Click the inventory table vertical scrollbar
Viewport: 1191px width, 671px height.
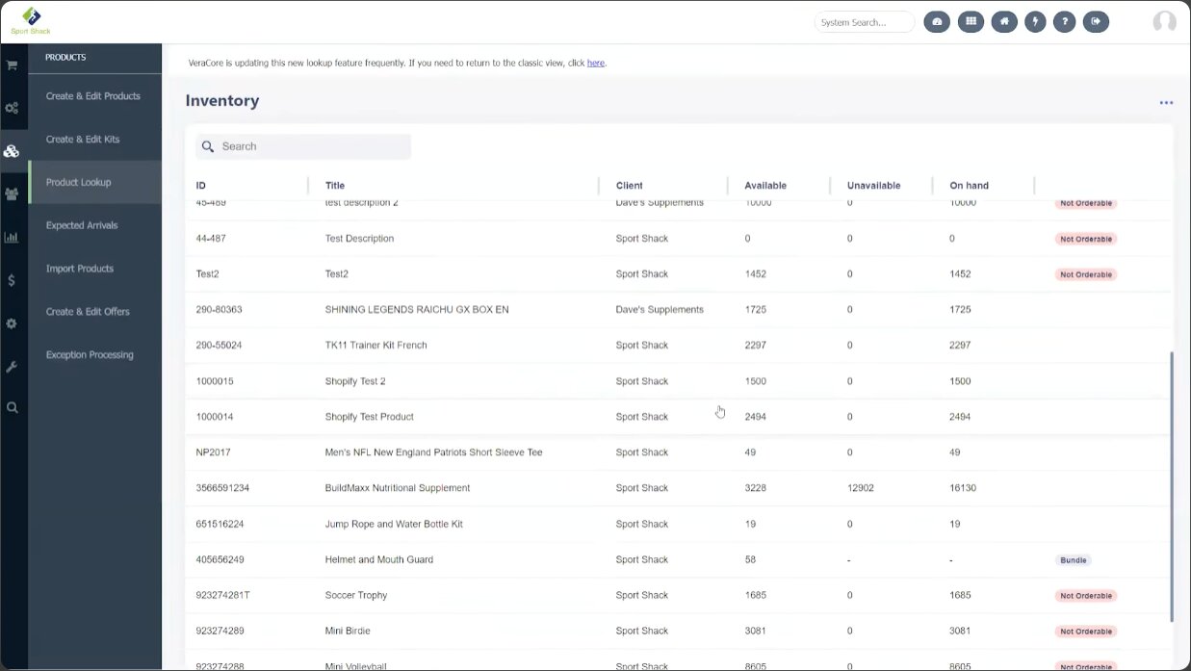[x=1171, y=486]
